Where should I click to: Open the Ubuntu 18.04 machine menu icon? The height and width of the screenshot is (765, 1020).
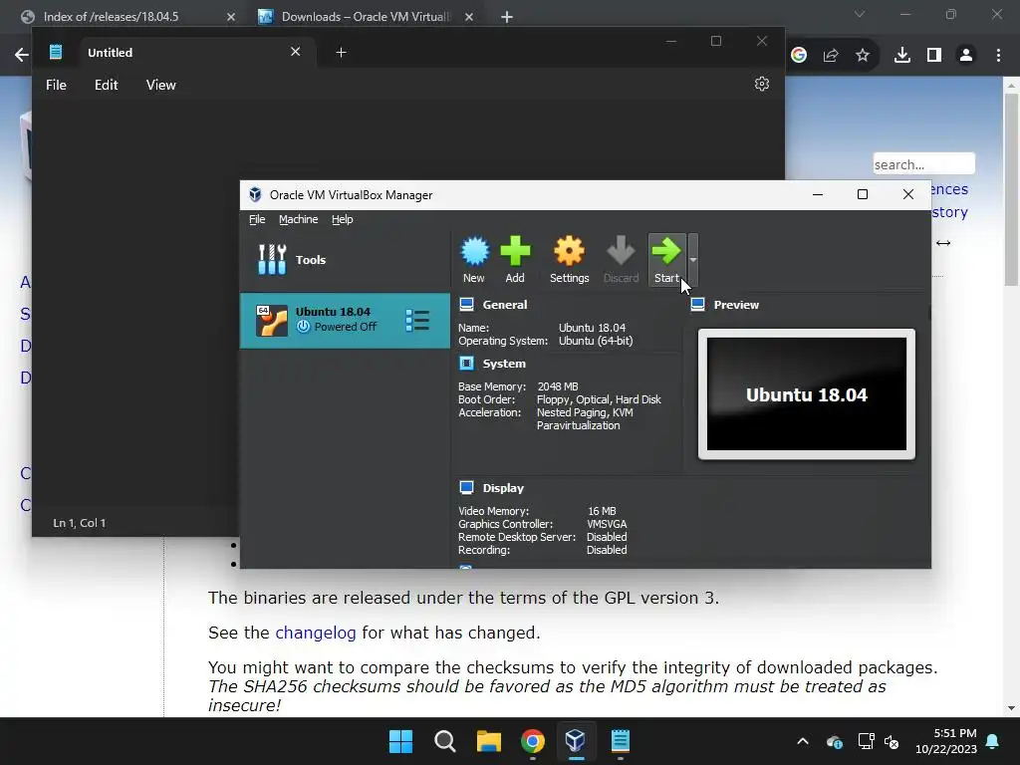417,320
